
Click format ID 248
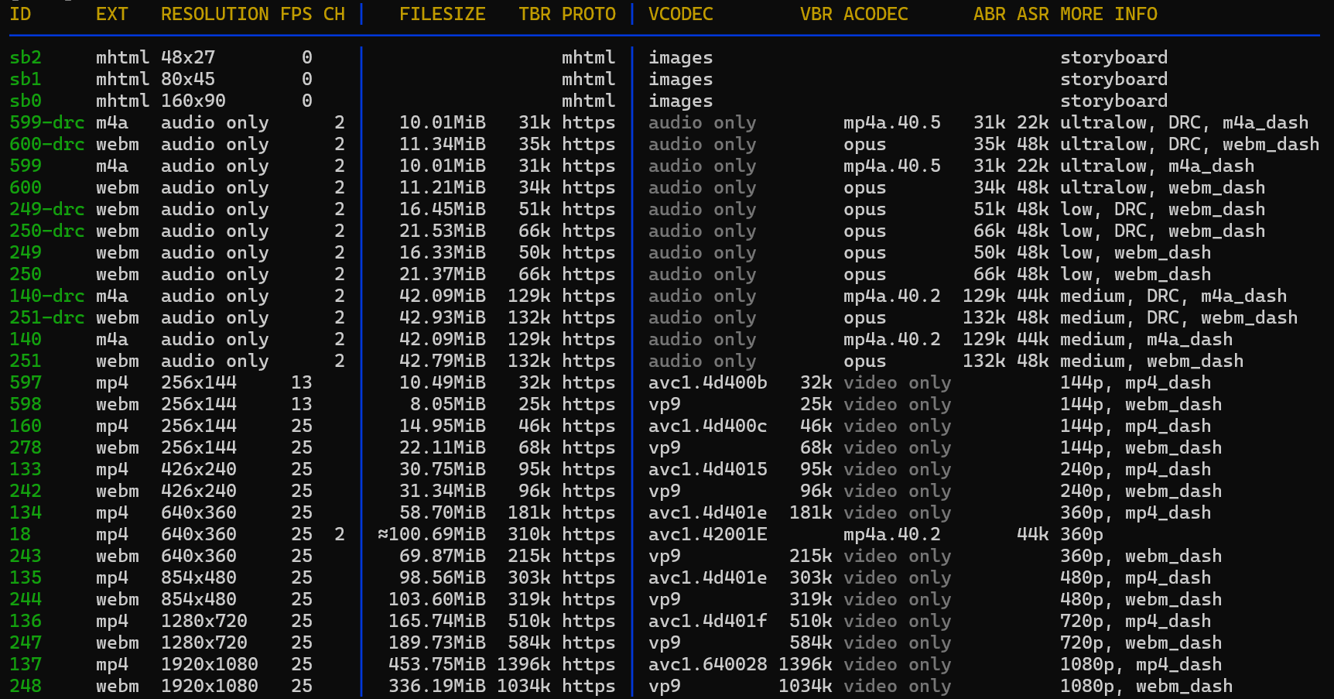point(26,686)
